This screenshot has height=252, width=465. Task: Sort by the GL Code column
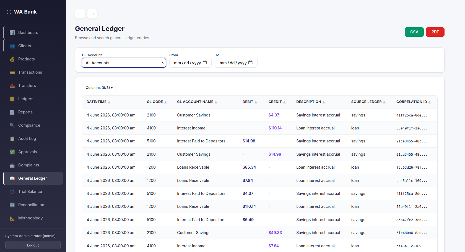coord(157,102)
